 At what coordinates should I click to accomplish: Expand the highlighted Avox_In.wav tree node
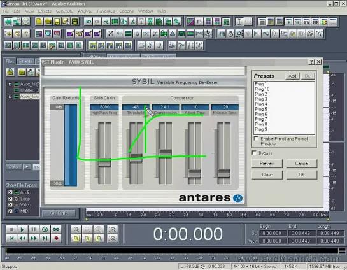(10, 97)
